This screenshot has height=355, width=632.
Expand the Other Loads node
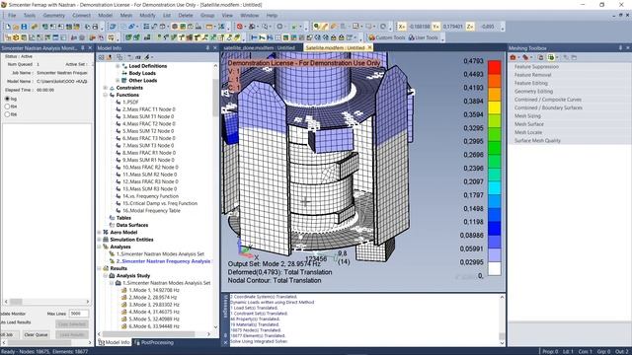click(118, 81)
